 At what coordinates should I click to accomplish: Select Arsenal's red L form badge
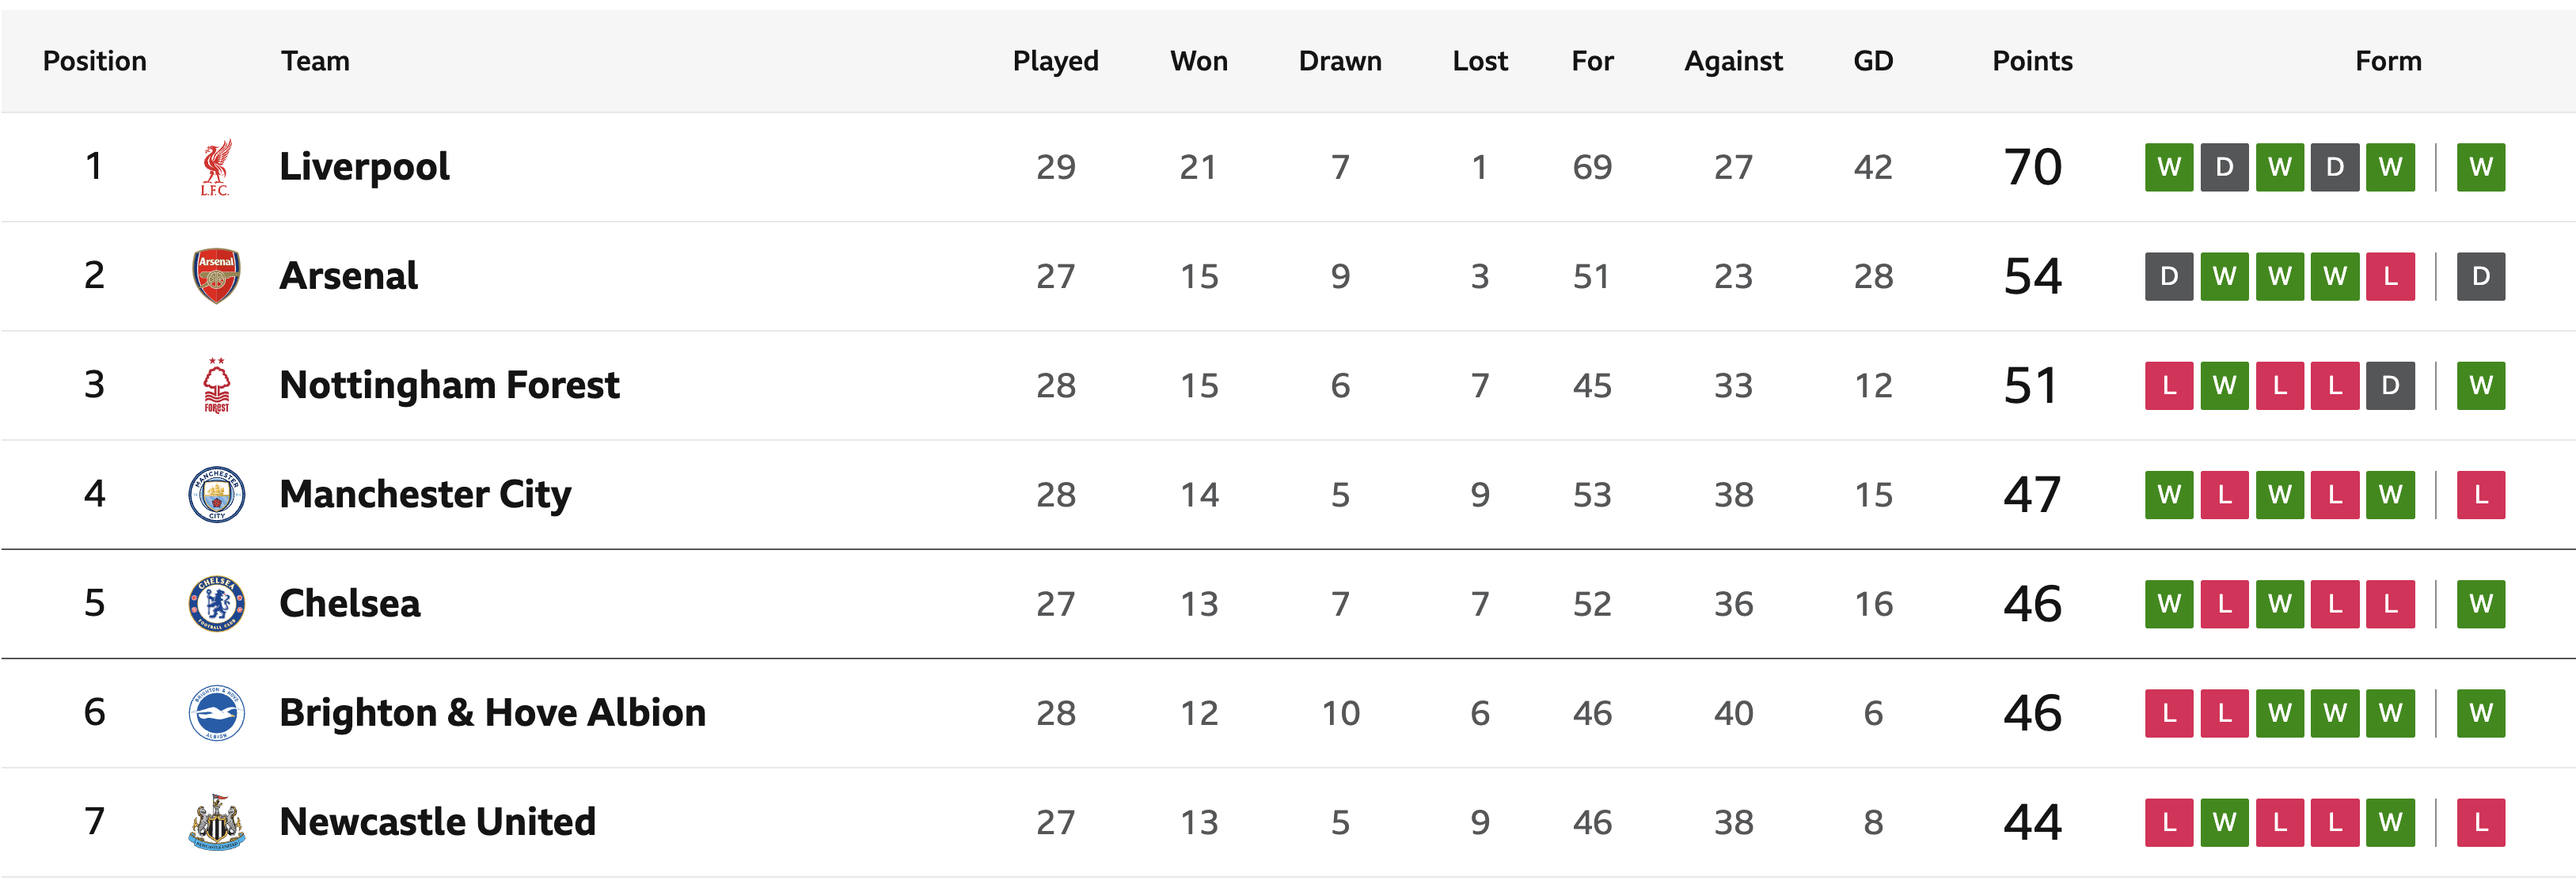point(2390,276)
